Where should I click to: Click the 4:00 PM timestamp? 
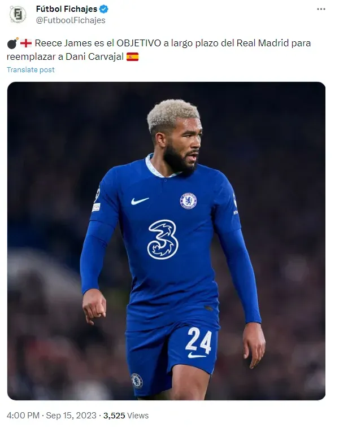pos(23,416)
